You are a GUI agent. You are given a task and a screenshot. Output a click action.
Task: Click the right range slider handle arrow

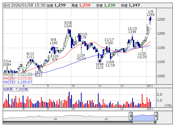[x=156, y=116]
